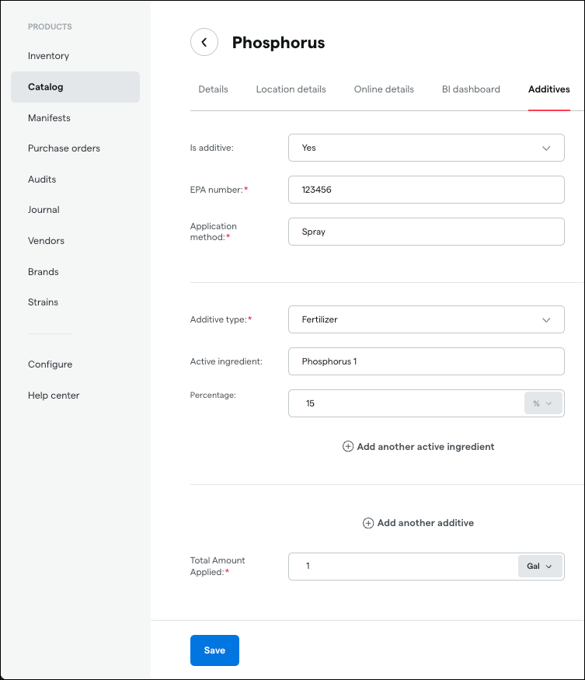Change the Gal unit dropdown
This screenshot has width=585, height=680.
click(x=540, y=567)
